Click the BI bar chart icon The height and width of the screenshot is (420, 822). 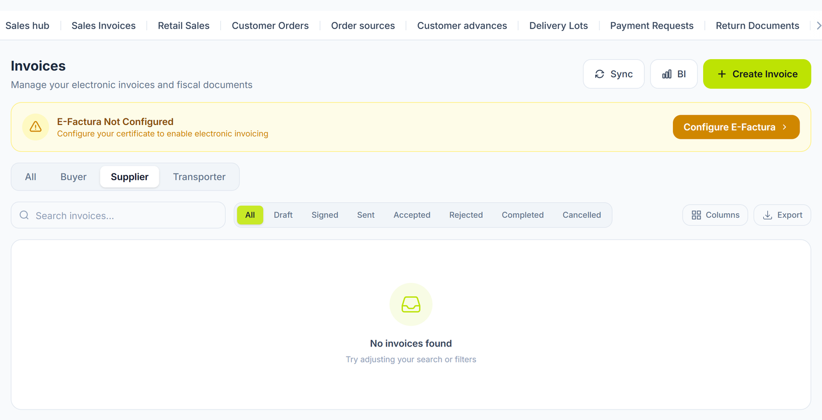pos(667,74)
